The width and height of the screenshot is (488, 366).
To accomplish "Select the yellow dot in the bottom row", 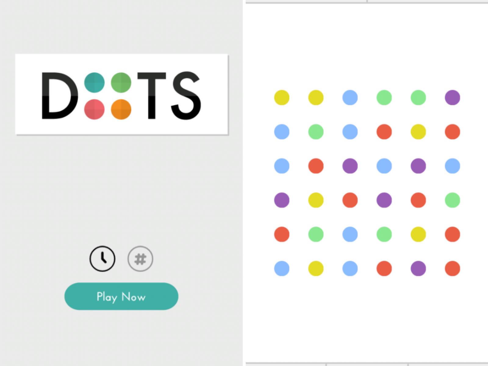I will pos(316,268).
